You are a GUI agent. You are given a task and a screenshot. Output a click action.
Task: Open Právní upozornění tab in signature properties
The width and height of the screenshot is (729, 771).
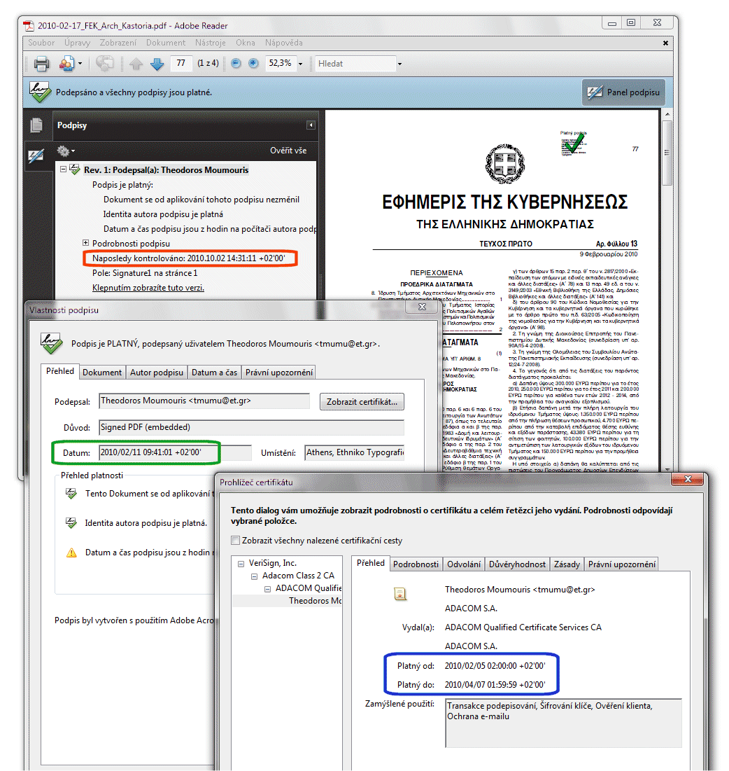click(279, 373)
